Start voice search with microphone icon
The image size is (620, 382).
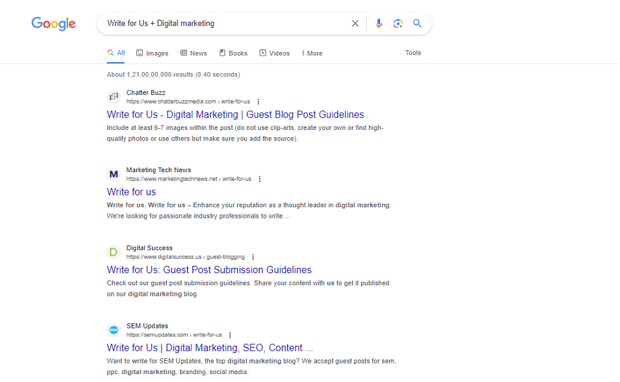(x=378, y=23)
